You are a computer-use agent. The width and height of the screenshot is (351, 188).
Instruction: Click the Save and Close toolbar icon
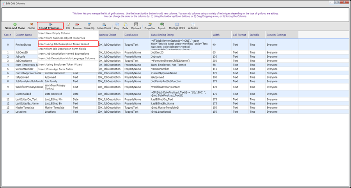tap(15, 26)
